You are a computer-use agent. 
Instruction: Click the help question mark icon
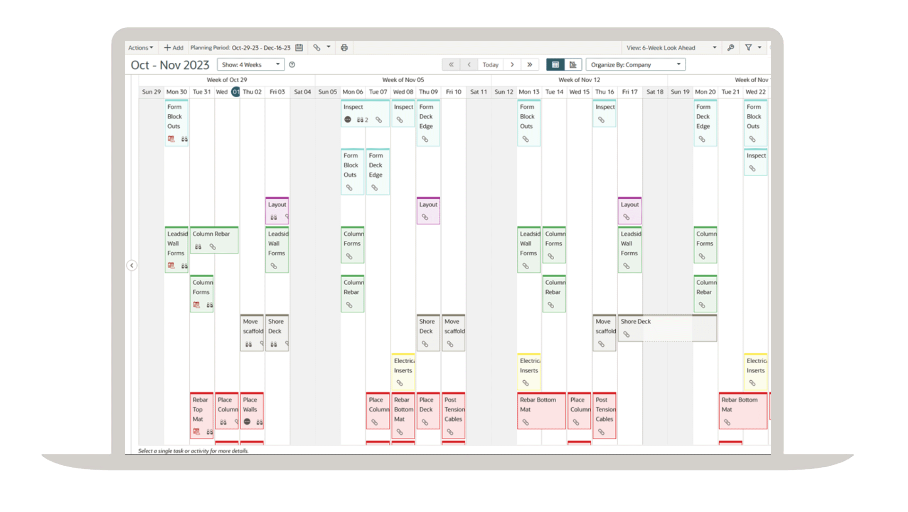(x=292, y=65)
